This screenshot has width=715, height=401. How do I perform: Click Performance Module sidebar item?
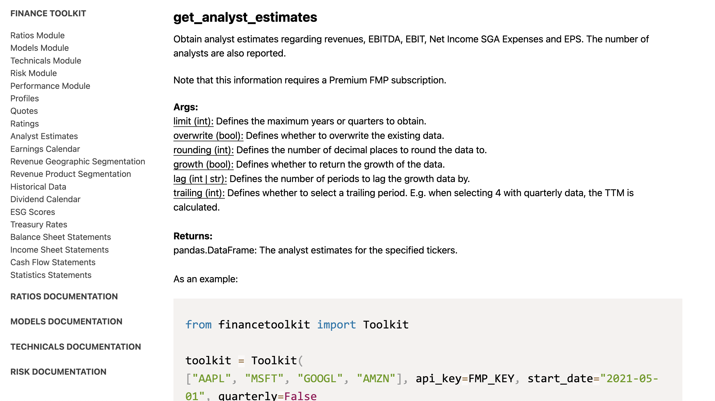point(50,86)
